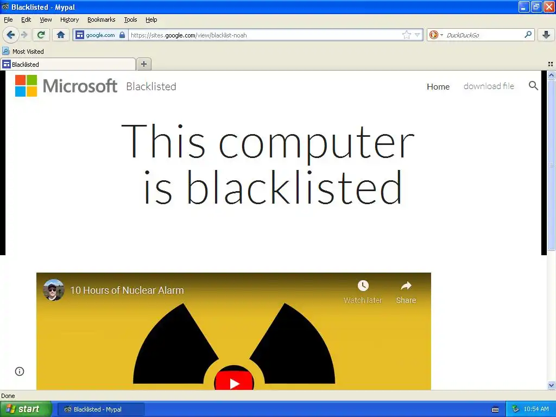Click the page scrollbar down arrow
The image size is (556, 417).
tap(551, 385)
